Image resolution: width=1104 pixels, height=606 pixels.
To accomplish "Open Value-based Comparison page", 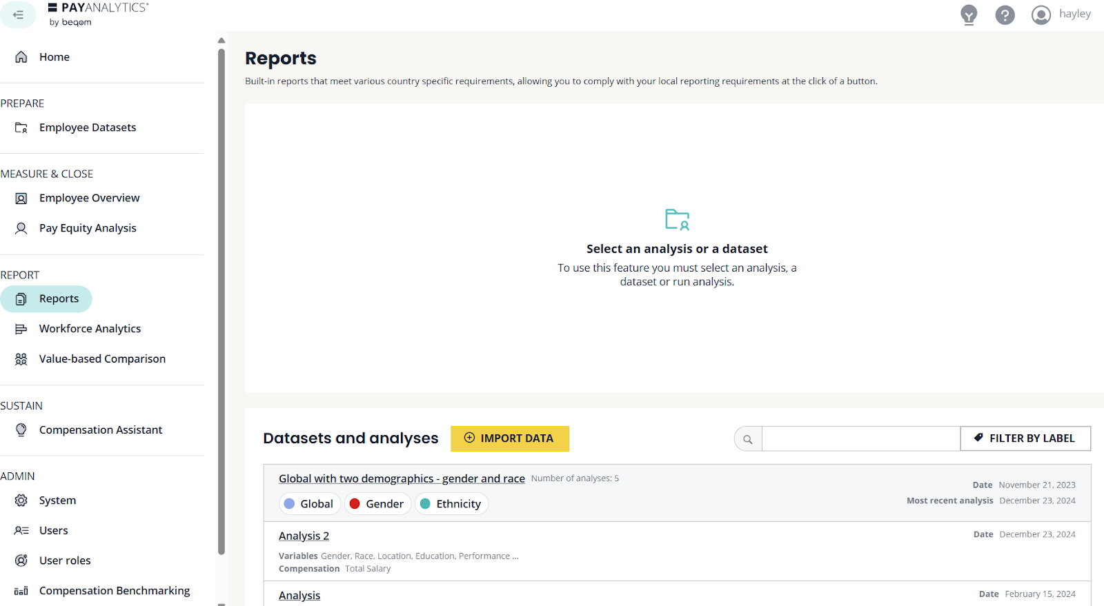I will pos(102,359).
